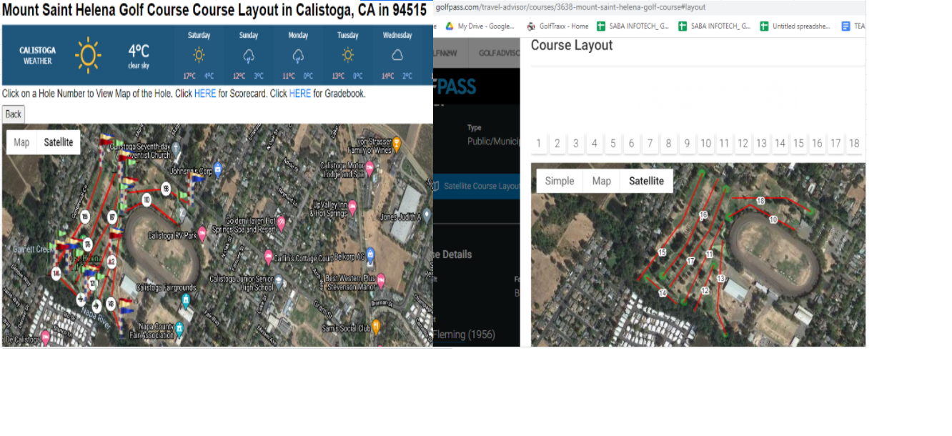Open the HERE link for Scorecard

click(x=205, y=94)
